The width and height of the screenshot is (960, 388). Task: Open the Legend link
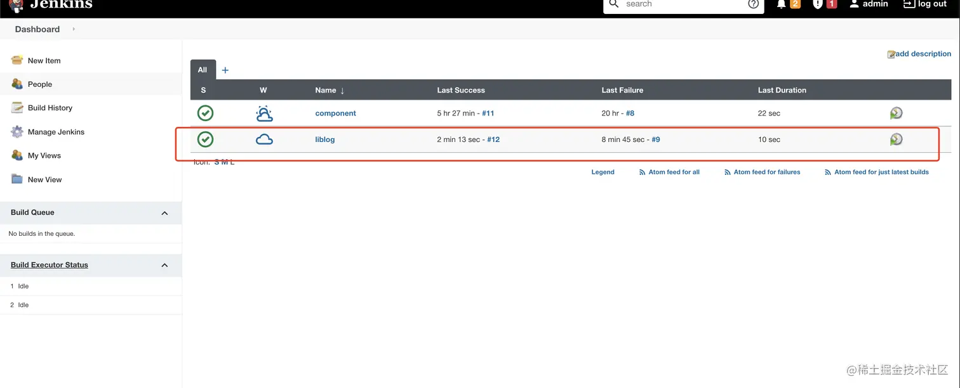pos(603,172)
